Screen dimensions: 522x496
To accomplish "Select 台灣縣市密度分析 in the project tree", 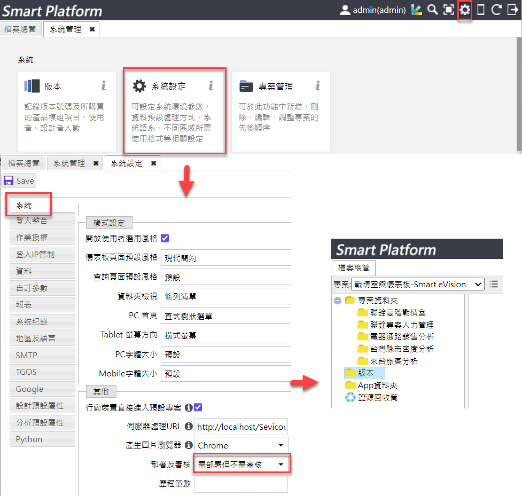I will [402, 349].
